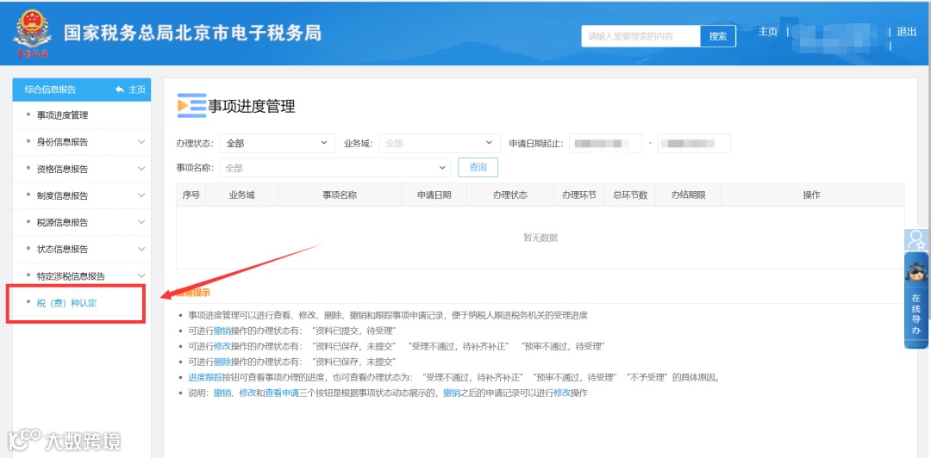The width and height of the screenshot is (931, 458).
Task: Click the 办结期限 column header
Action: click(688, 195)
